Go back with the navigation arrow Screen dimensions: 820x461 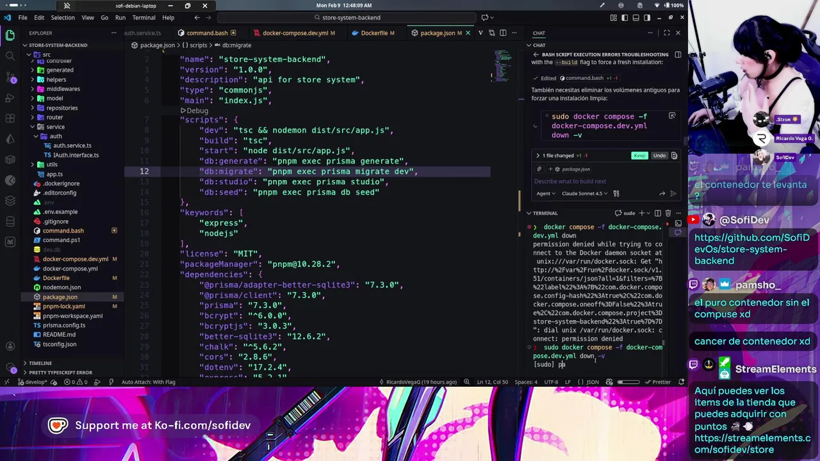(x=197, y=17)
